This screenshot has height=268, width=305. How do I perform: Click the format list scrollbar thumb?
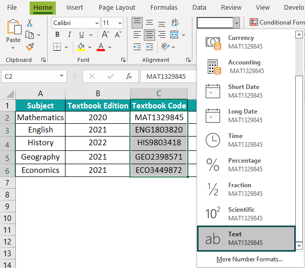tap(299, 159)
